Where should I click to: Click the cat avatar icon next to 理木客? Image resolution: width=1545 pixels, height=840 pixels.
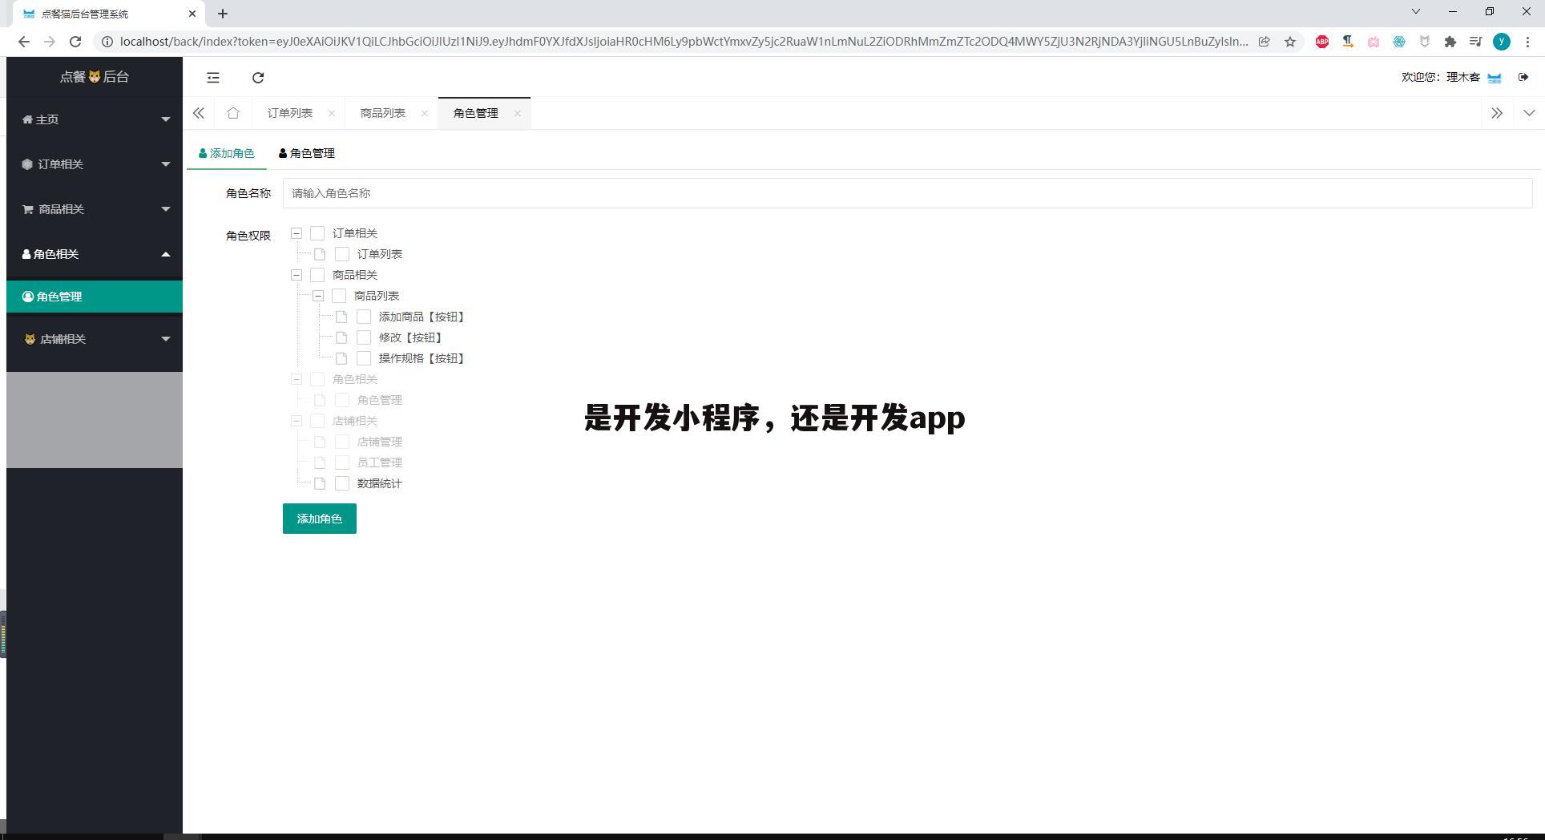1494,77
